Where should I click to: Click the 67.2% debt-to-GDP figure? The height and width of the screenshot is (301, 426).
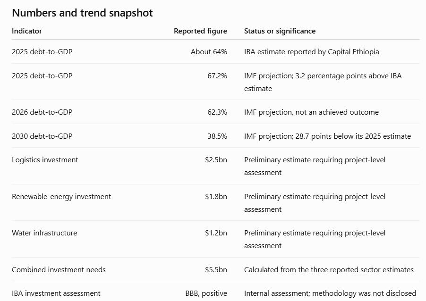point(217,76)
